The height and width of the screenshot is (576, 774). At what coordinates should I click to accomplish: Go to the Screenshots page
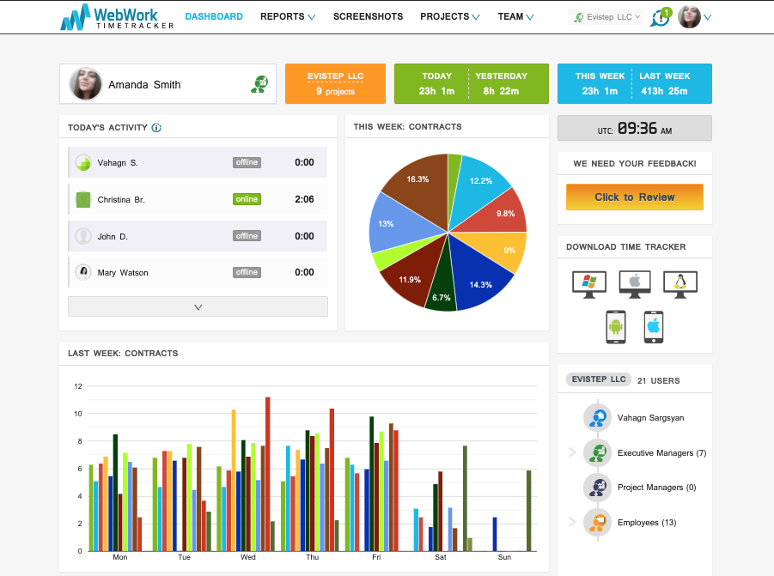click(x=368, y=16)
